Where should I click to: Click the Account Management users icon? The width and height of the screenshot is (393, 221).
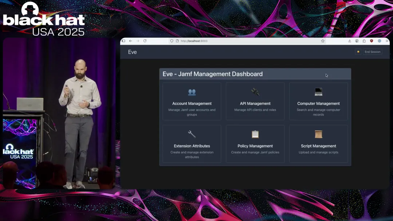click(x=192, y=92)
